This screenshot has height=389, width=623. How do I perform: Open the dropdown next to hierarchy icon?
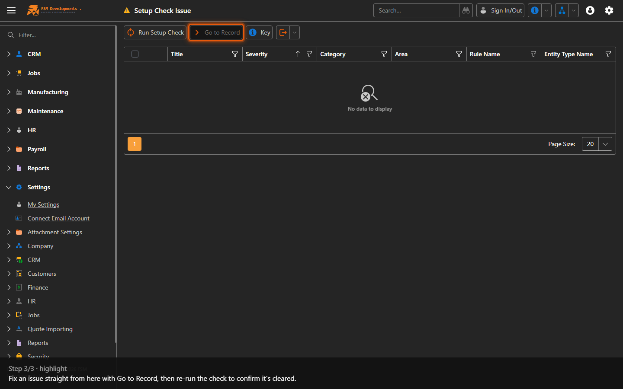pyautogui.click(x=574, y=10)
